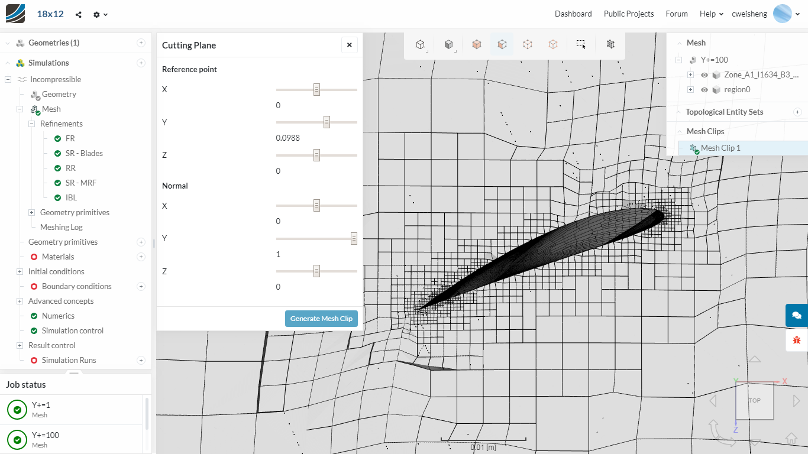Image resolution: width=808 pixels, height=454 pixels.
Task: Go to the Dashboard
Action: (573, 14)
